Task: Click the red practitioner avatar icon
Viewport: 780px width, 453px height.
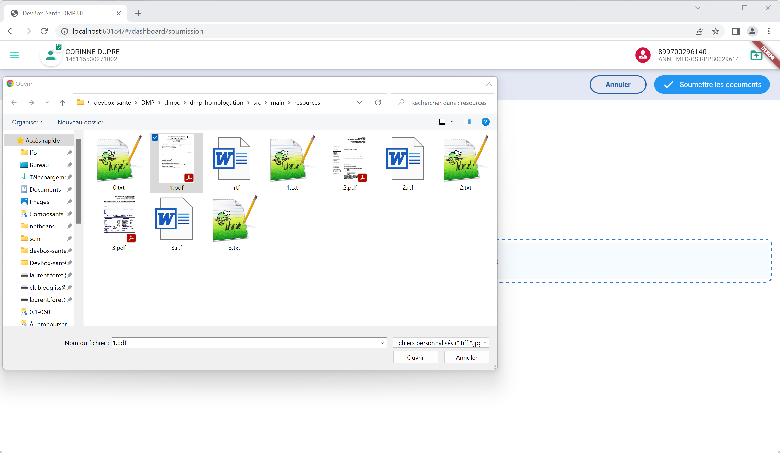Action: tap(643, 55)
